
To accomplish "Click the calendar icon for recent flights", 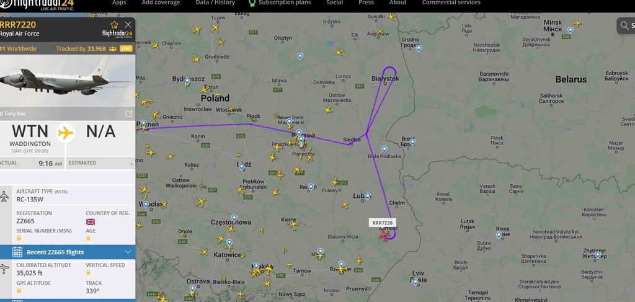I will 17,252.
